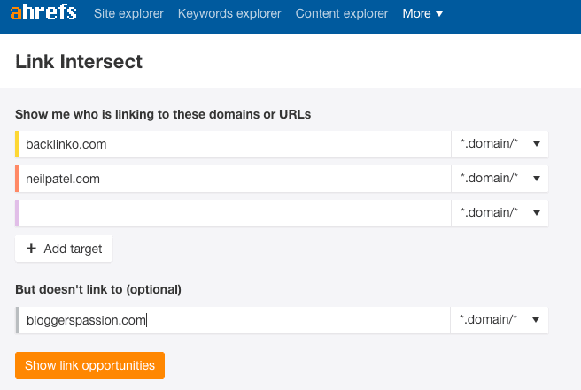The height and width of the screenshot is (390, 581).
Task: Click the orange color marker beside neilpatel.com
Action: [17, 179]
